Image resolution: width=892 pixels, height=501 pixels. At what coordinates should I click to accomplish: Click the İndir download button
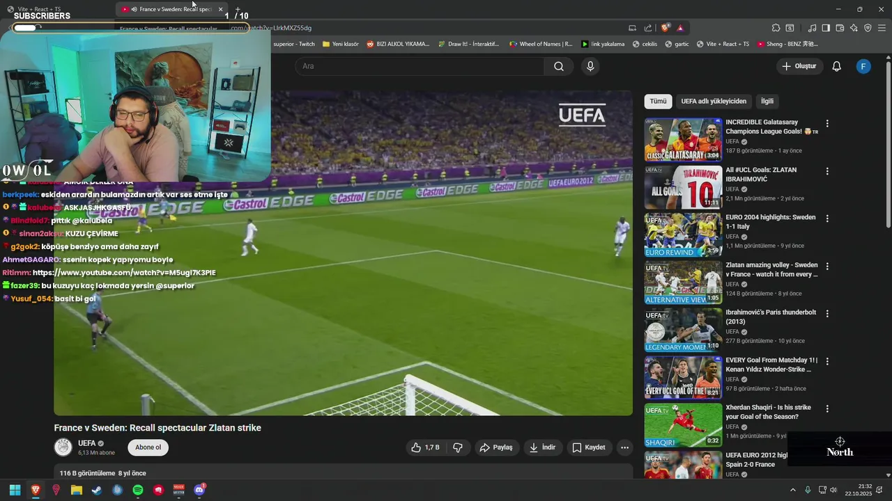pyautogui.click(x=543, y=447)
